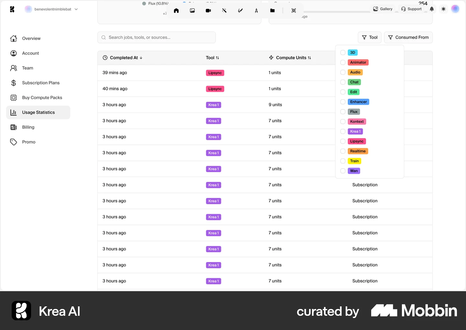Open the folder Assets icon
The image size is (466, 330).
272,11
